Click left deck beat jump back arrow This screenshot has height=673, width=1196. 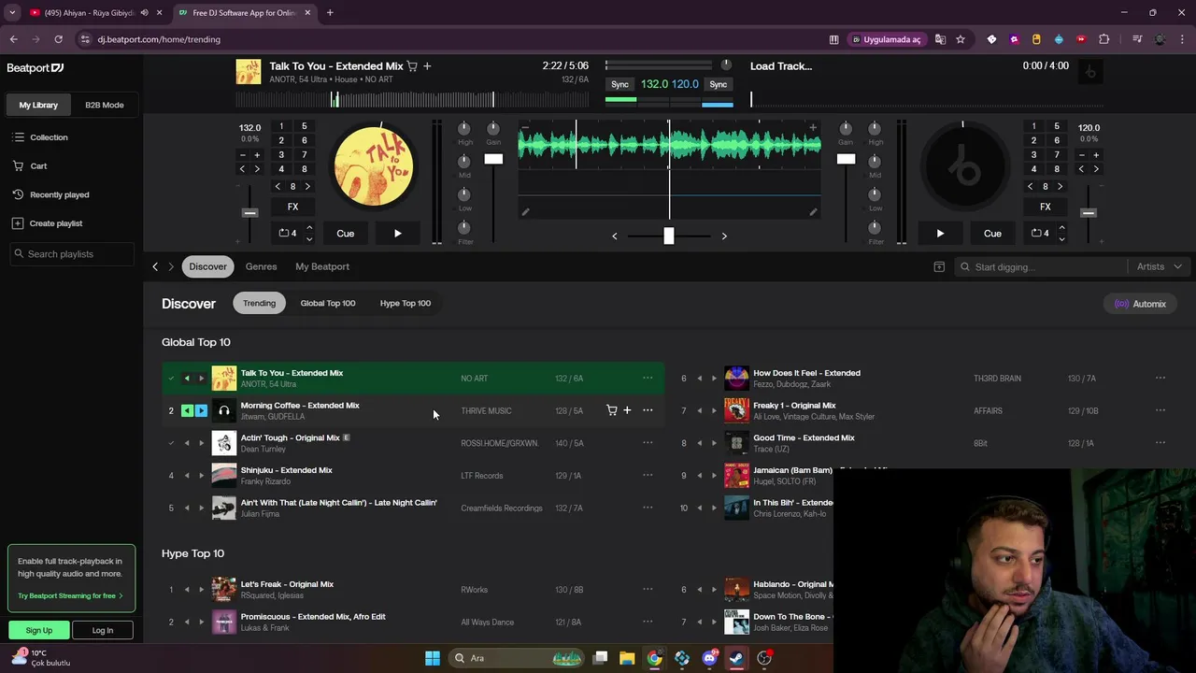[x=278, y=186]
